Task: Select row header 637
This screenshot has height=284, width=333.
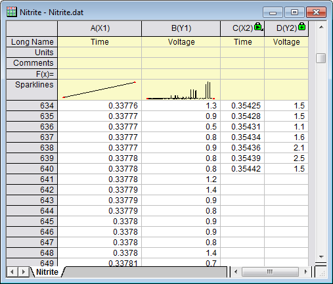Action: [x=32, y=137]
